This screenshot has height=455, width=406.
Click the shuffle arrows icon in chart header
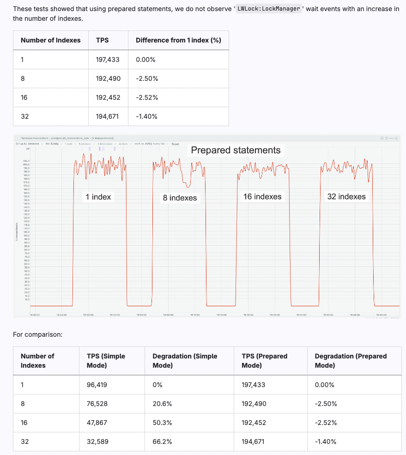(x=386, y=138)
